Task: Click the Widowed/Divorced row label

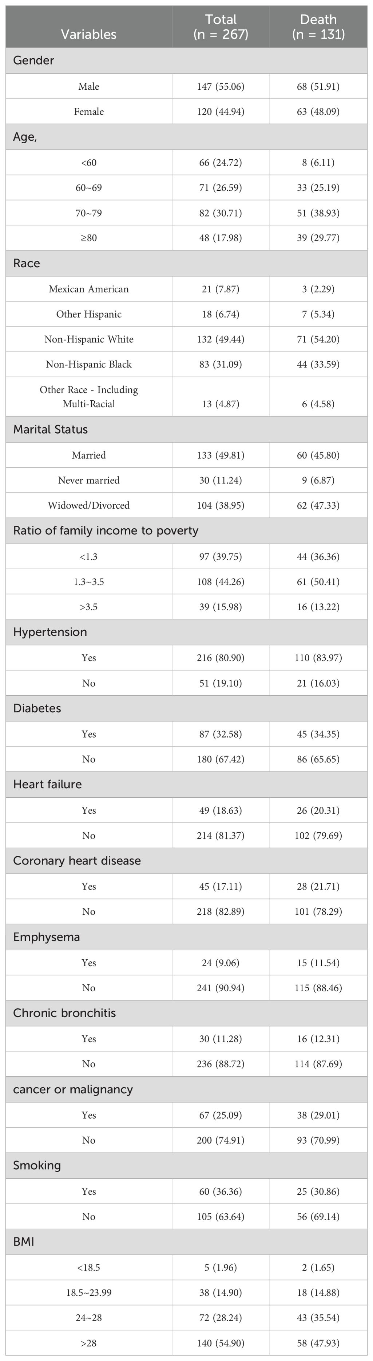Action: tap(89, 505)
